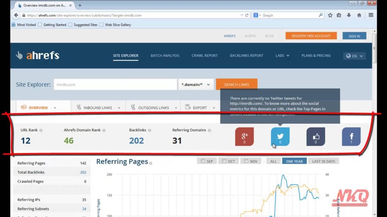
Task: Click info icon next to Ahrefs Domain Rank
Action: tap(104, 130)
